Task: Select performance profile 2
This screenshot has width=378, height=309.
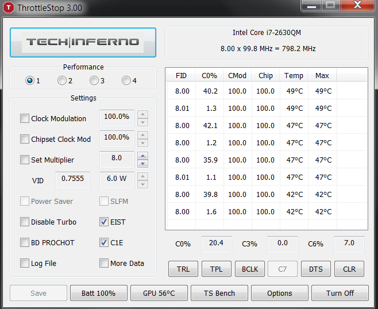Action: tap(62, 80)
